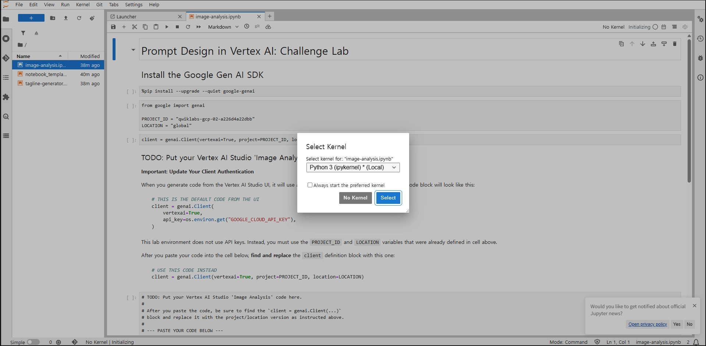Show running terminals and kernels panel

pos(6,39)
